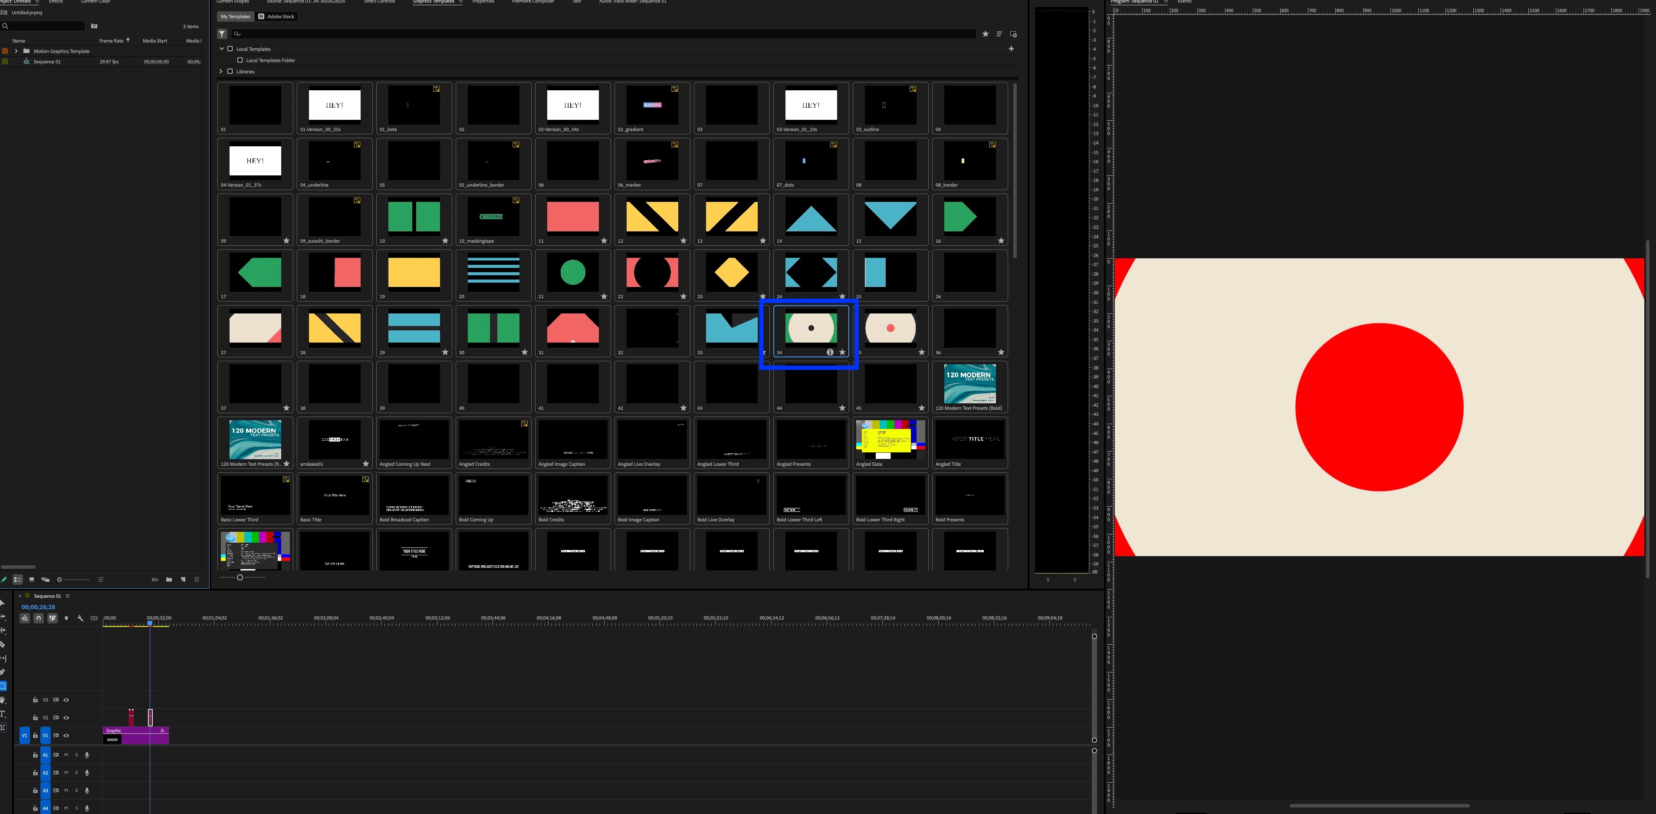Screen dimensions: 1656x814
Task: Expand the Libraries section
Action: click(221, 71)
